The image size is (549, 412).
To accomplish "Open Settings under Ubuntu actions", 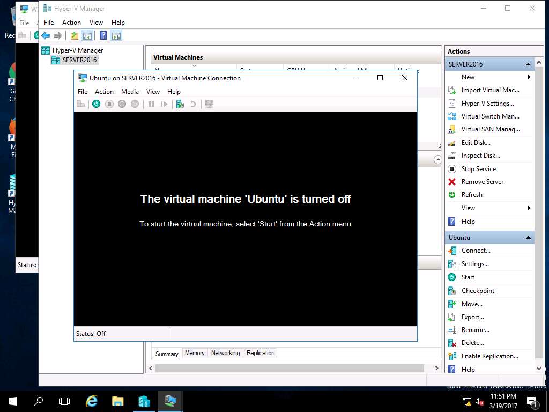I will pos(475,264).
